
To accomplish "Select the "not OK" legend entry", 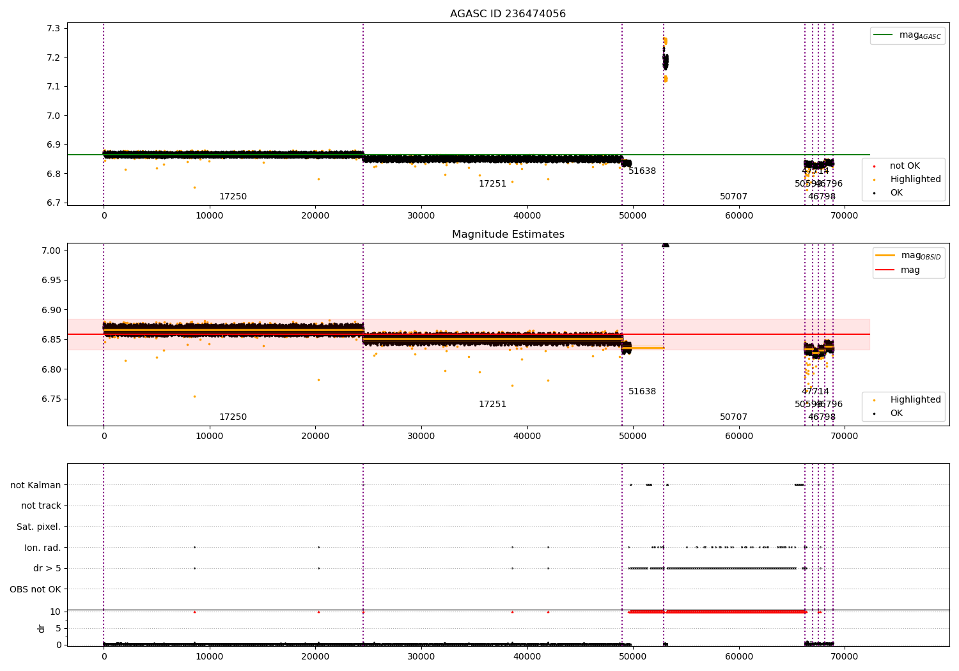I will point(905,166).
